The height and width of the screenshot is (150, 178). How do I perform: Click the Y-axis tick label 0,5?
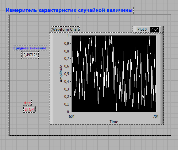point(66,74)
